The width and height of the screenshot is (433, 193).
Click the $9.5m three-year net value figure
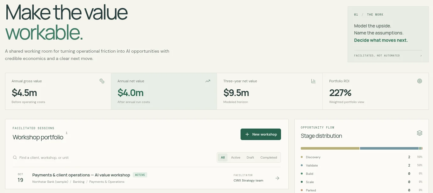click(236, 93)
